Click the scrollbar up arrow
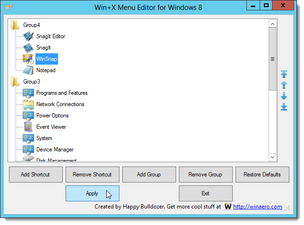The image size is (304, 225). click(x=272, y=24)
